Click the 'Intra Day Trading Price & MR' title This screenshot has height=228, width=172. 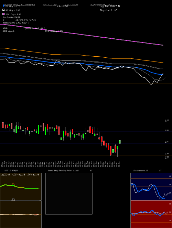[63, 171]
